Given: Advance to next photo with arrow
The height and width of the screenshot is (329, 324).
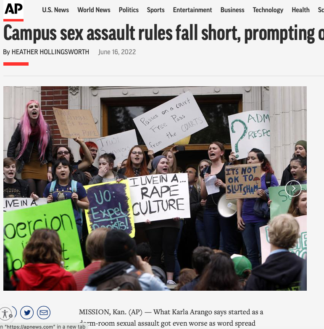Looking at the screenshot, I should 293,188.
